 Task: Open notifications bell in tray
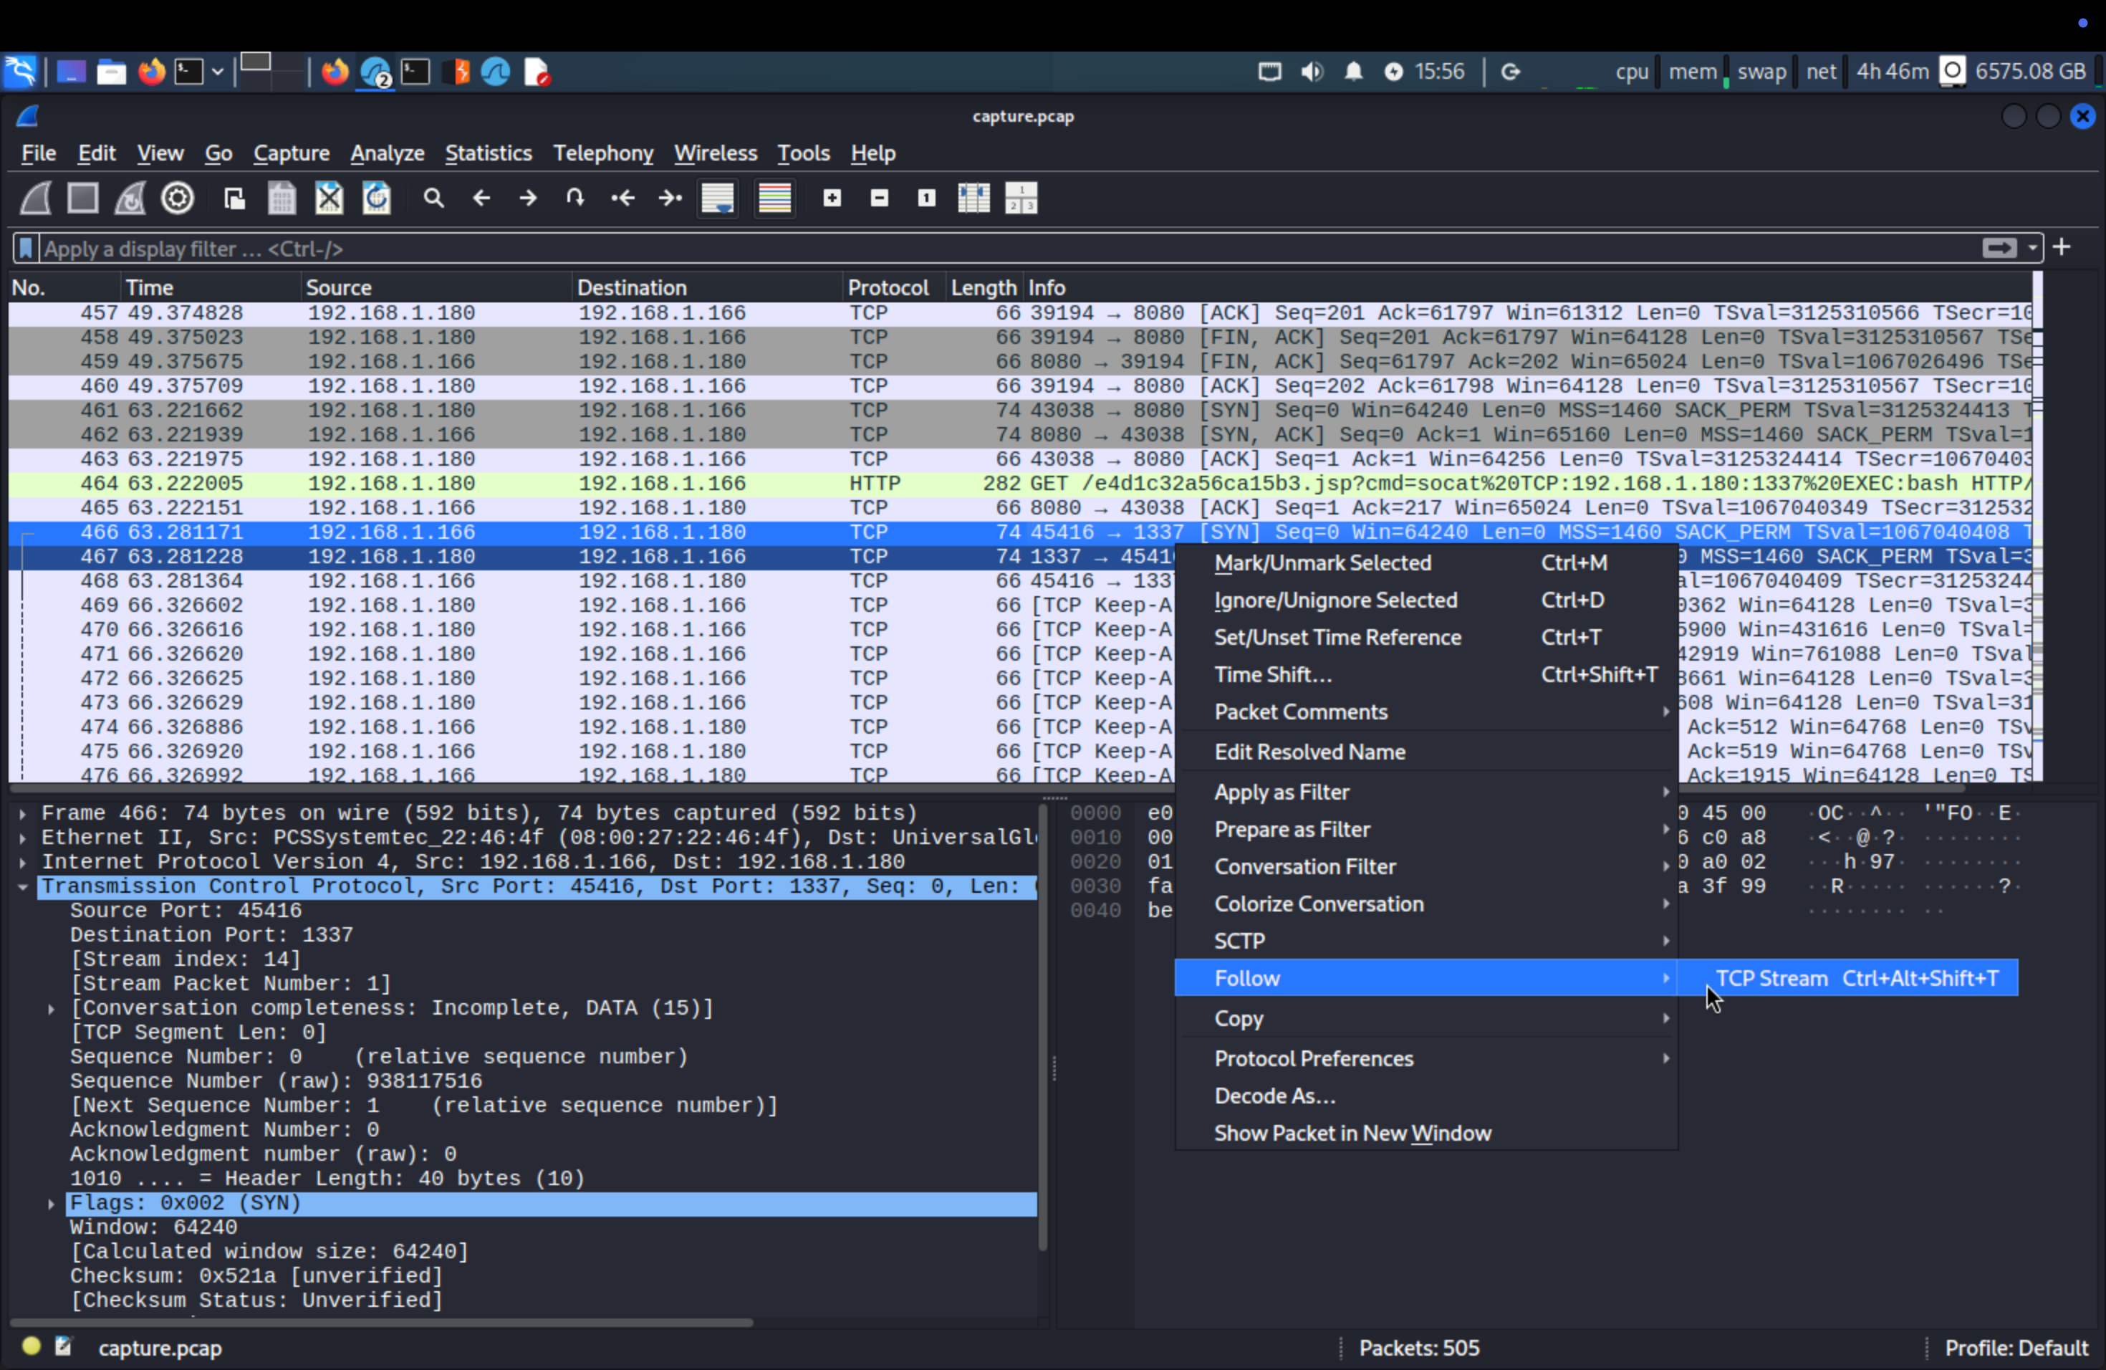coord(1353,72)
